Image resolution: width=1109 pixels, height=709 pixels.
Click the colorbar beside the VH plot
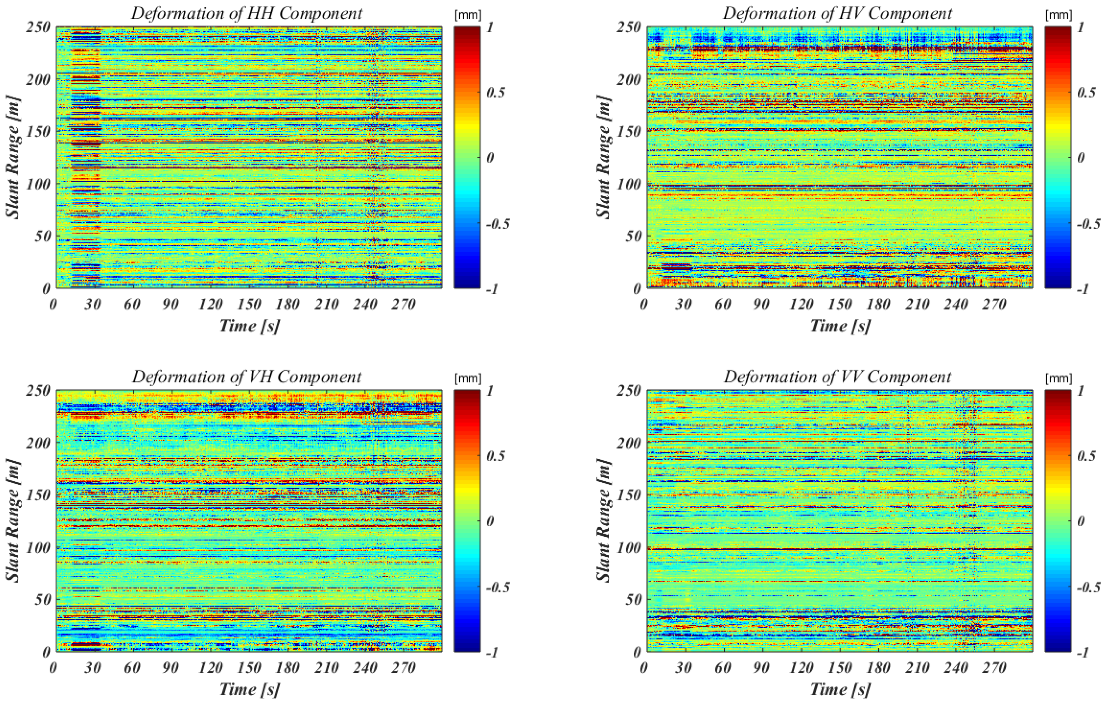point(467,521)
